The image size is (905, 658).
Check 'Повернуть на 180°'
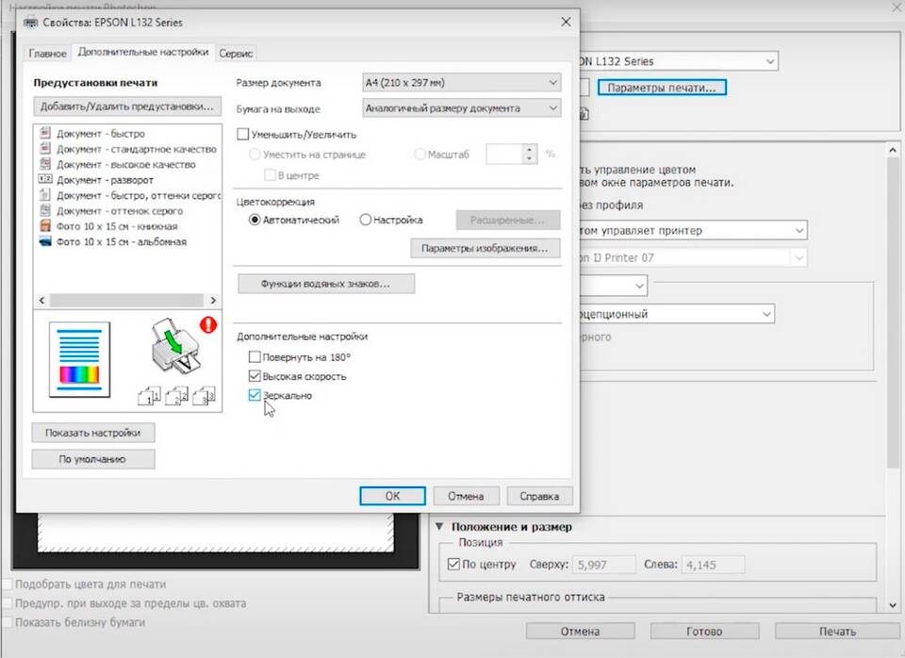255,356
